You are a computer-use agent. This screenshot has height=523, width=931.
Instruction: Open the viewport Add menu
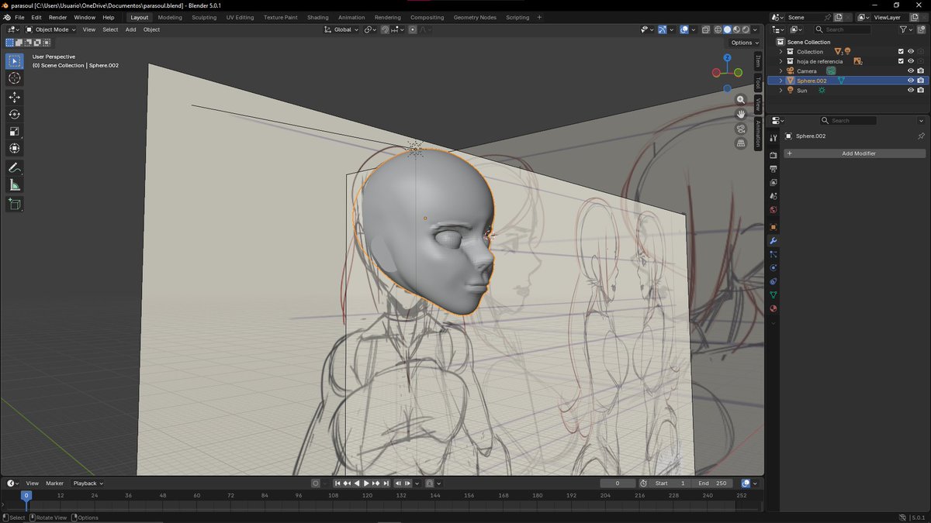(130, 29)
